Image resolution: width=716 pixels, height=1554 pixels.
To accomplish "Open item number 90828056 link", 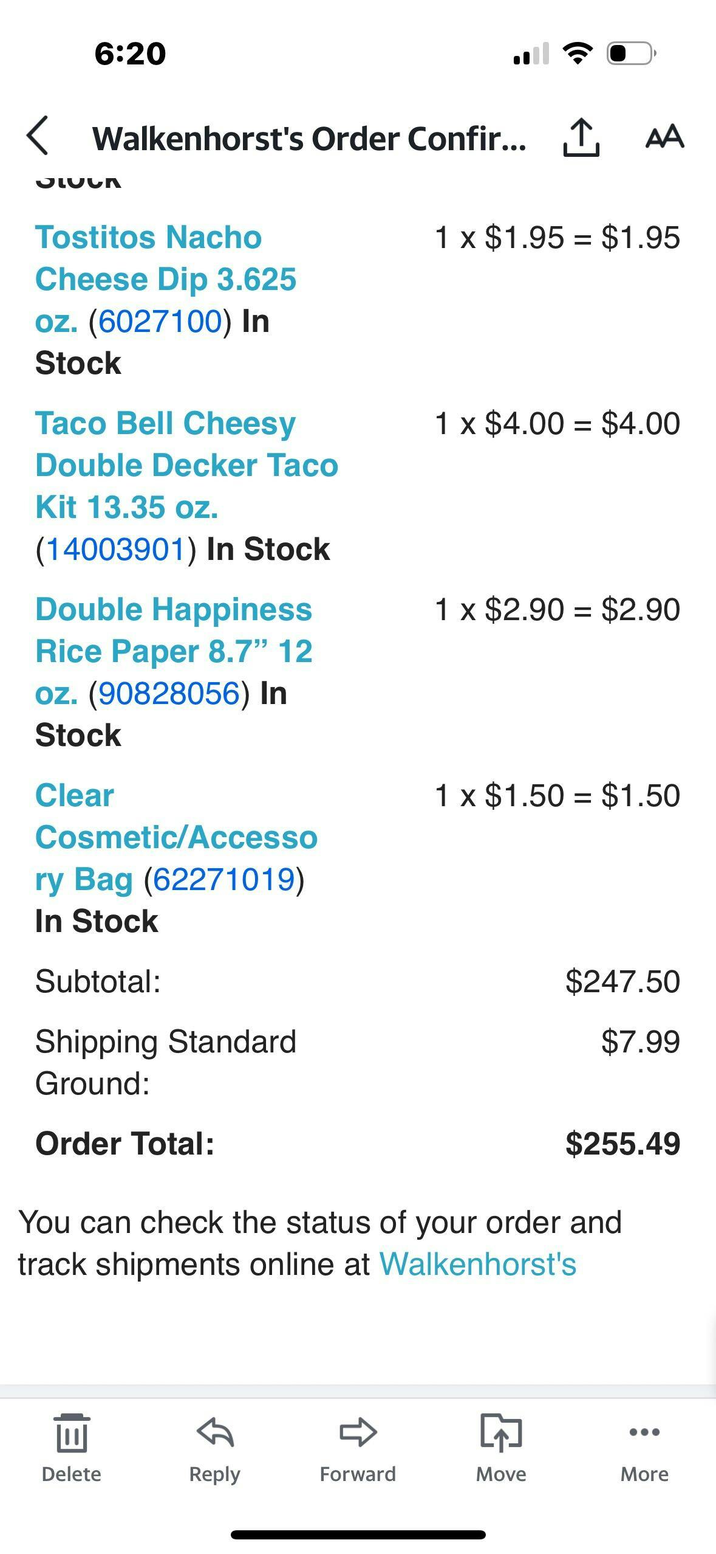I will click(169, 693).
